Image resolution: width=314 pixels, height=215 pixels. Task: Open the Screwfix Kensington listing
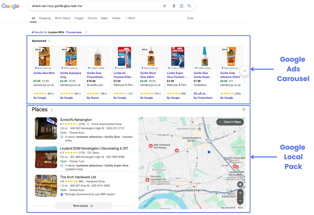coord(76,120)
